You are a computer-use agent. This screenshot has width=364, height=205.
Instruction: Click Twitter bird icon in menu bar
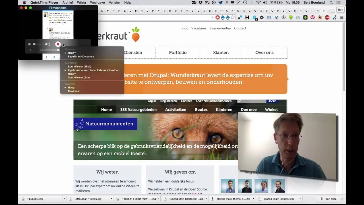coord(220,3)
